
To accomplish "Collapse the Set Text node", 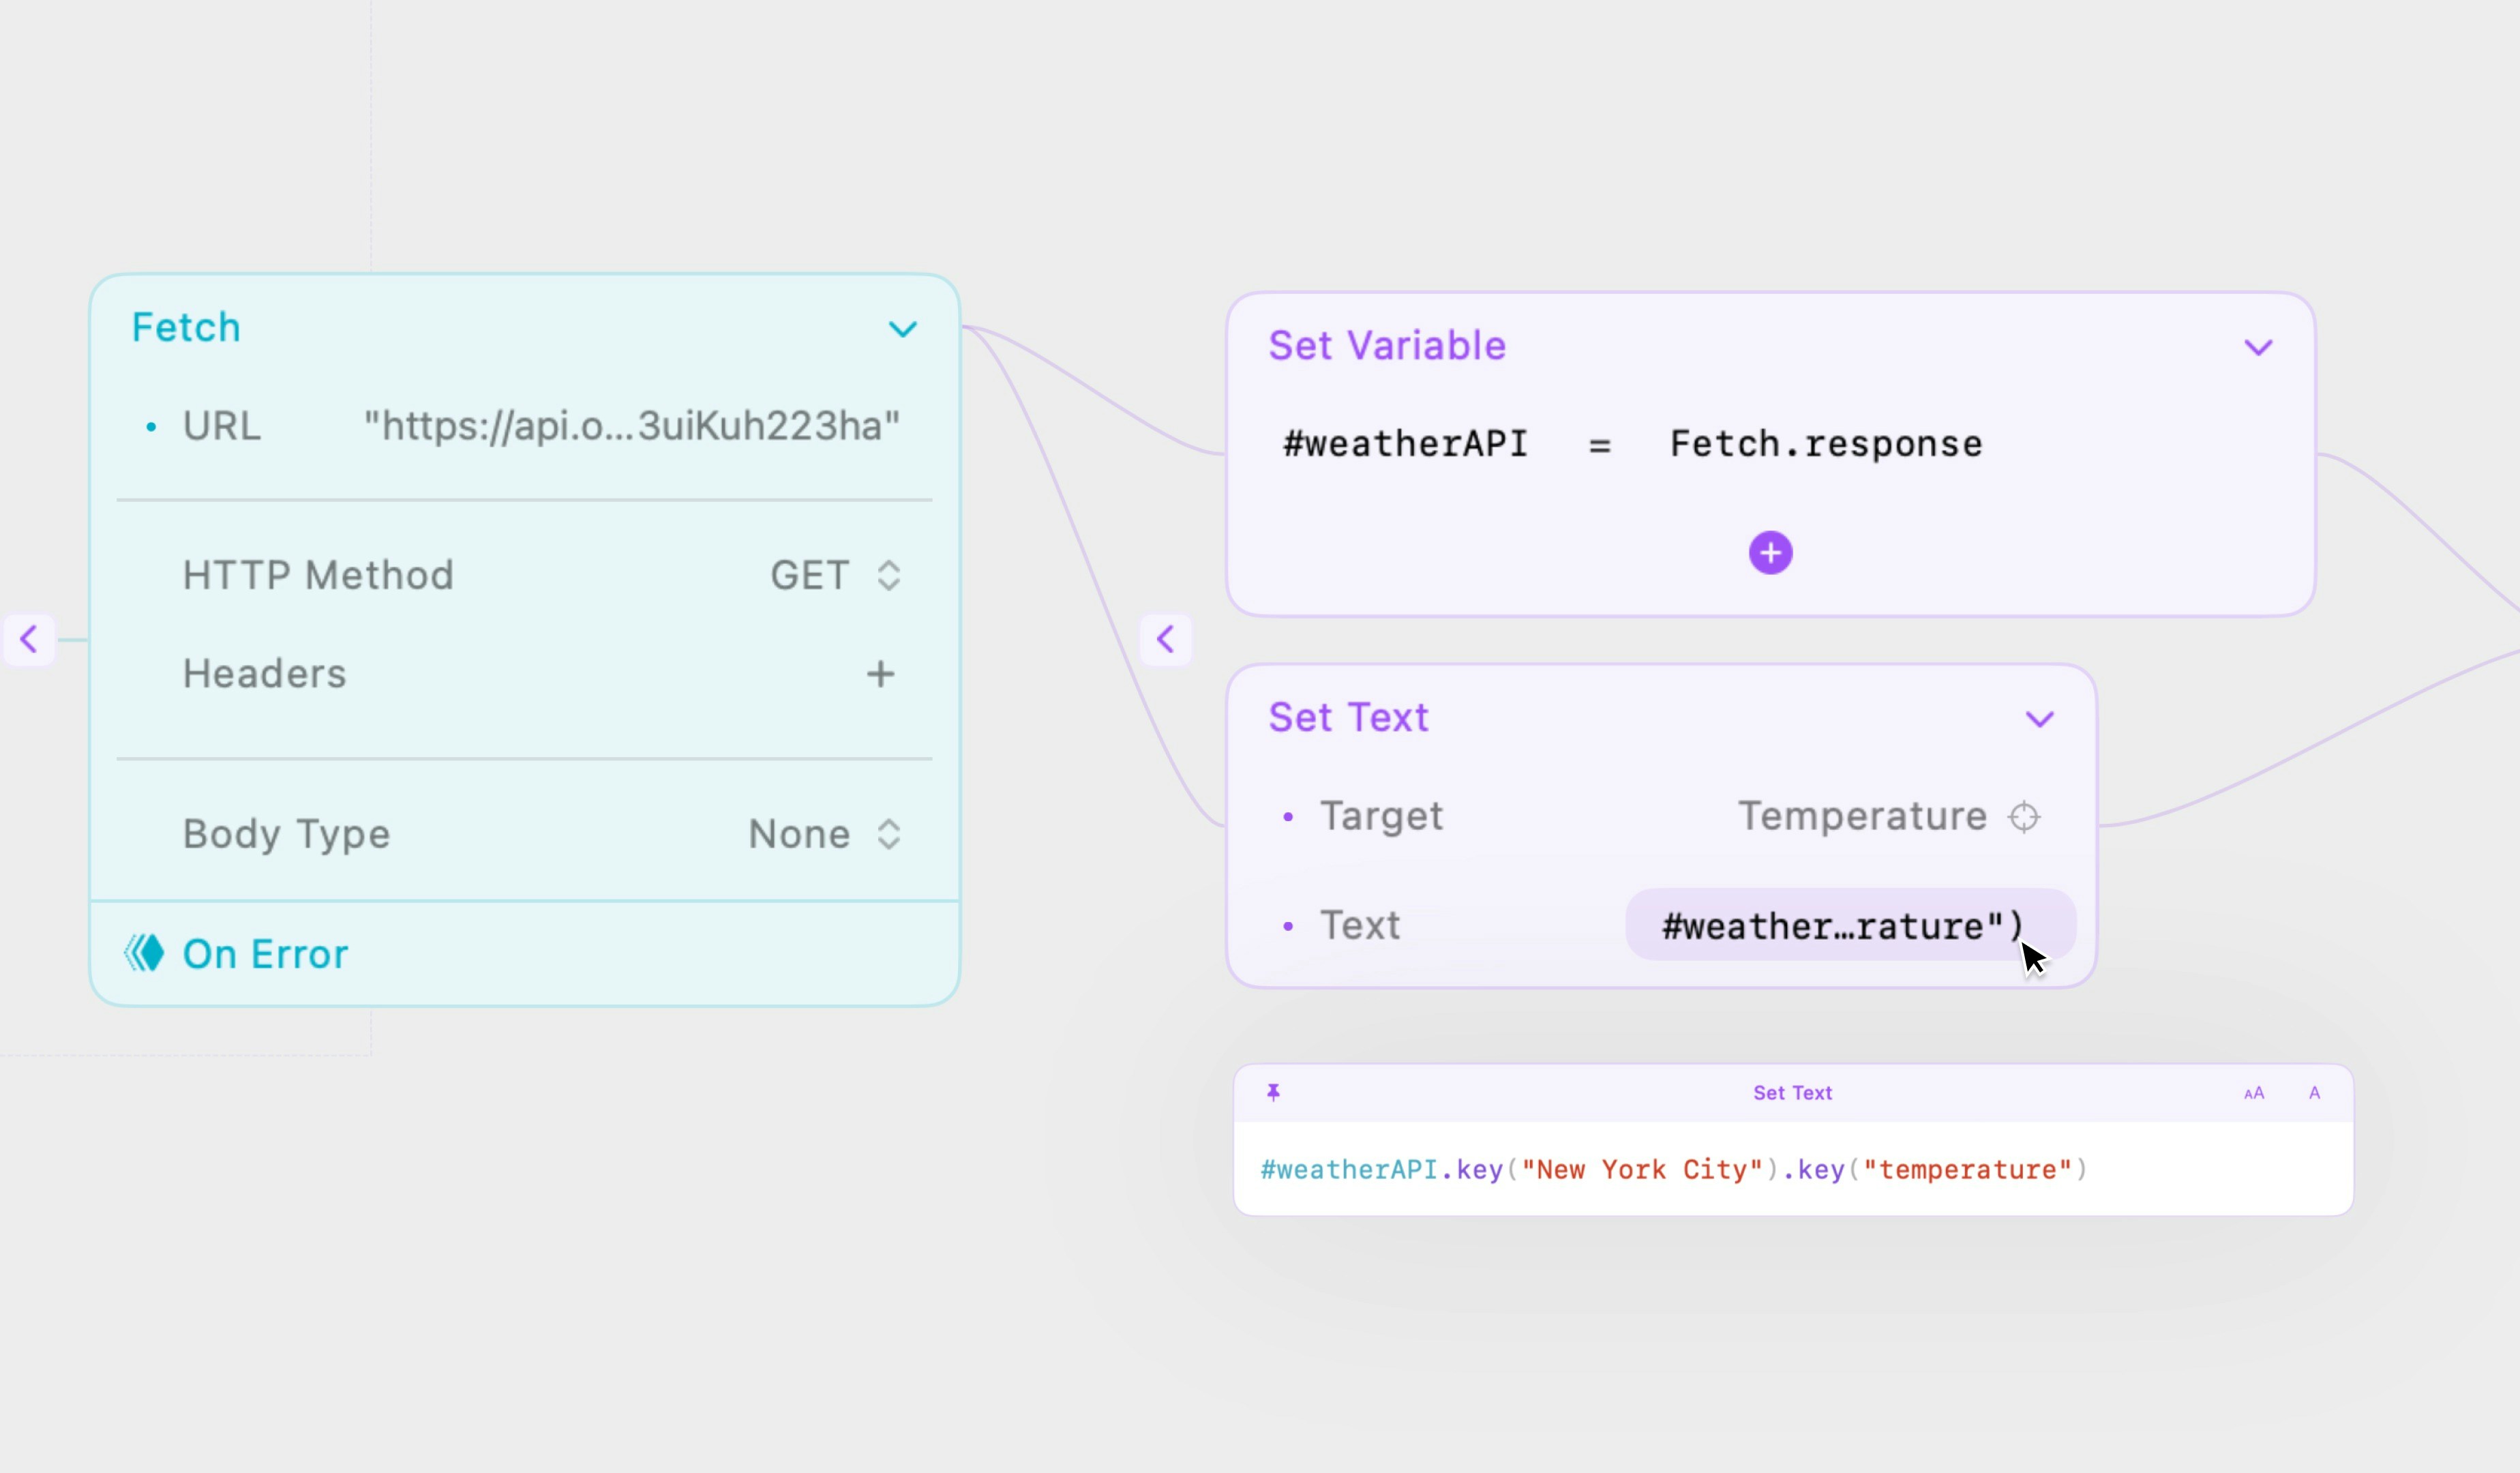I will point(2039,719).
